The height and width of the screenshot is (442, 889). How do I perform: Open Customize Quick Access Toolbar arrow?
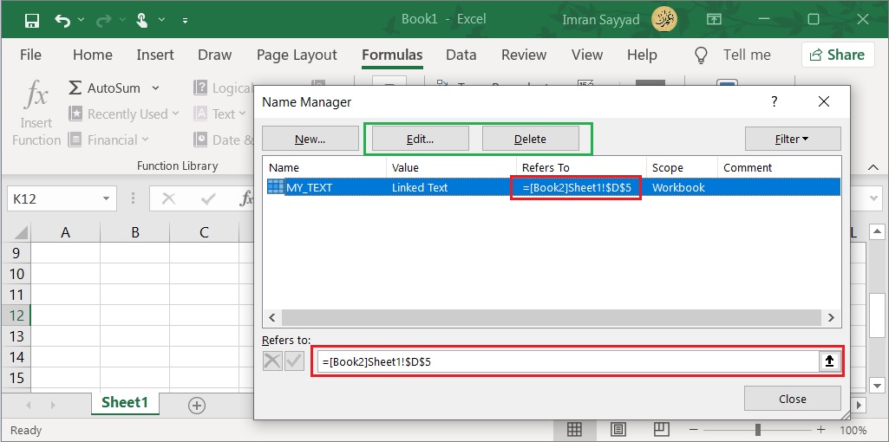click(185, 21)
